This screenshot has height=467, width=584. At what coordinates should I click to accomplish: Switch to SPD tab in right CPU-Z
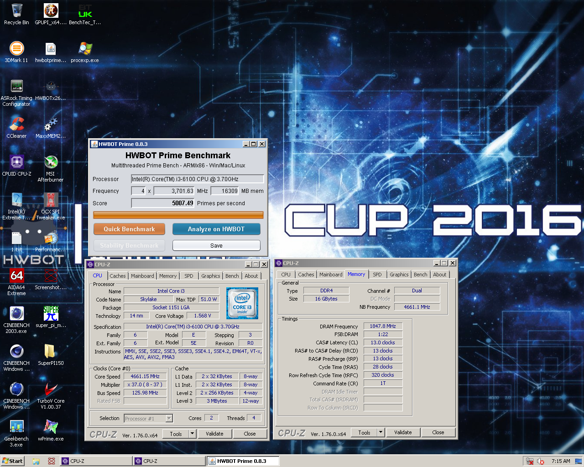pyautogui.click(x=377, y=275)
